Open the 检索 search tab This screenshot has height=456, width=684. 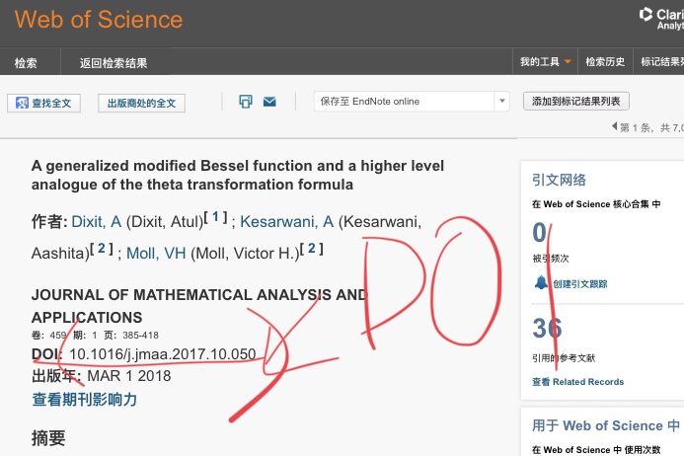pos(26,63)
